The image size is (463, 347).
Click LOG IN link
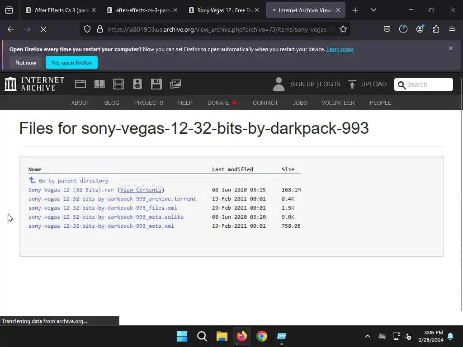tap(330, 84)
